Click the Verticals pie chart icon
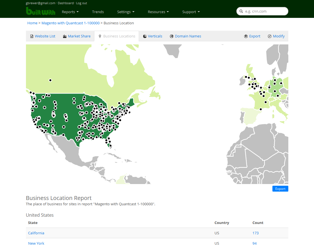This screenshot has height=248, width=314. (145, 36)
